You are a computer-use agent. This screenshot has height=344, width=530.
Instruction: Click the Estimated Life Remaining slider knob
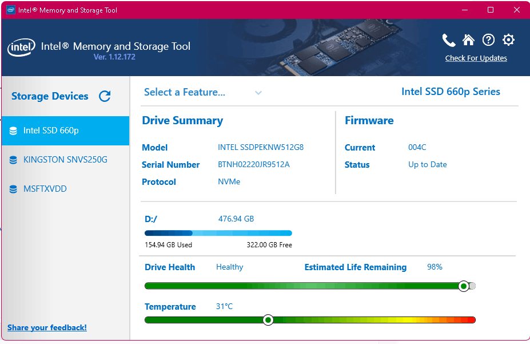pyautogui.click(x=464, y=287)
